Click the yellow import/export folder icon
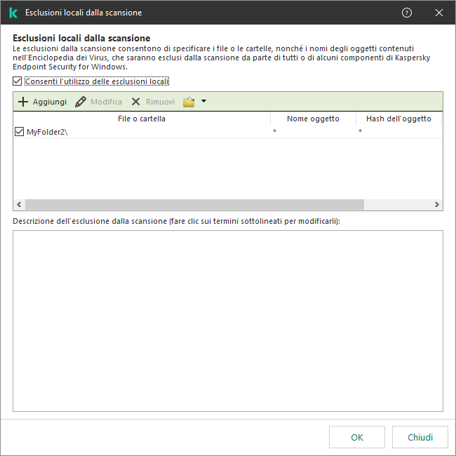Viewport: 456px width, 456px height. [x=189, y=102]
